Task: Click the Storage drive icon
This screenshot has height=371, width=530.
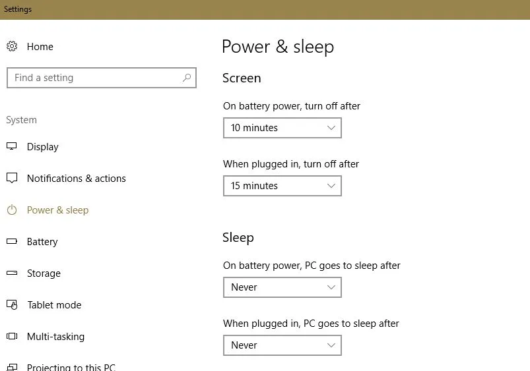Action: (x=12, y=273)
